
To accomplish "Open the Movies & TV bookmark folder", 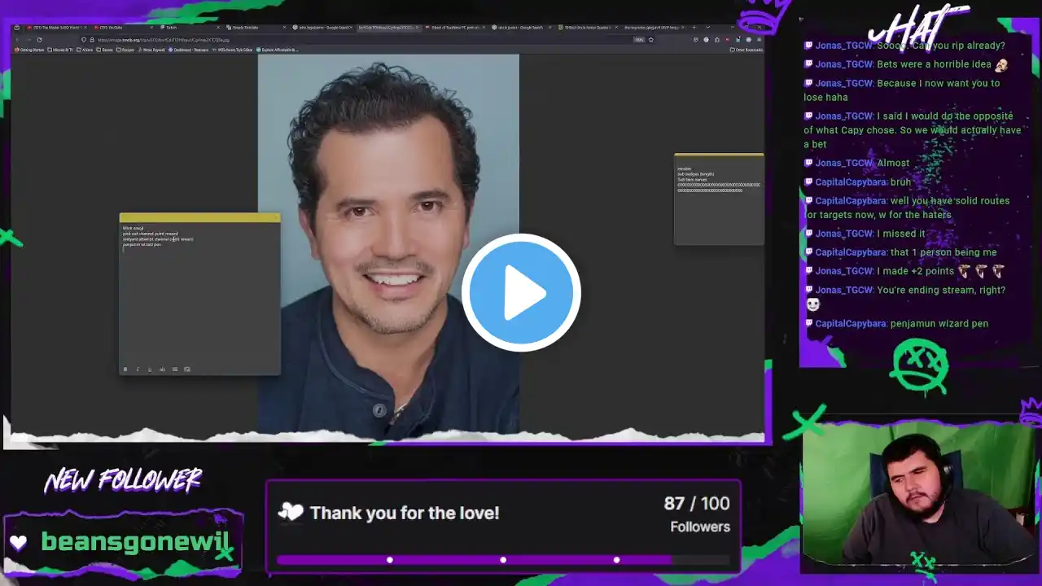I will click(61, 50).
